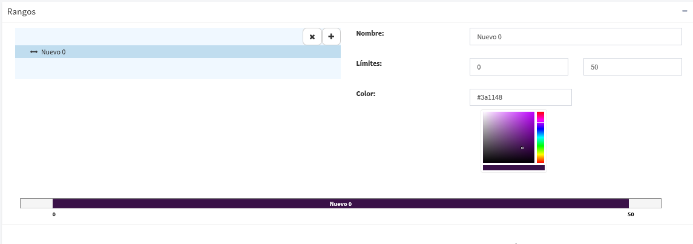
Task: Click the Rangos panel header title
Action: click(22, 12)
